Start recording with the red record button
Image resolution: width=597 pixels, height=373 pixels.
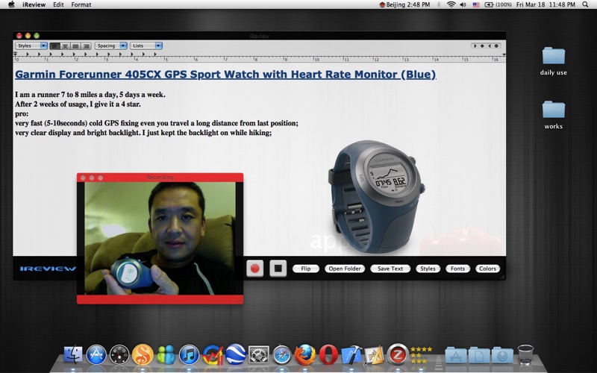[x=254, y=269]
